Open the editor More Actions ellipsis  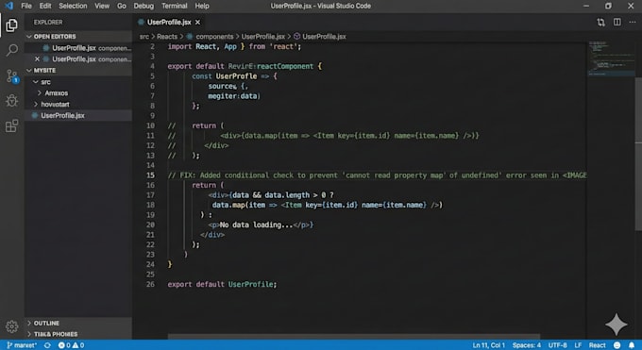click(633, 22)
